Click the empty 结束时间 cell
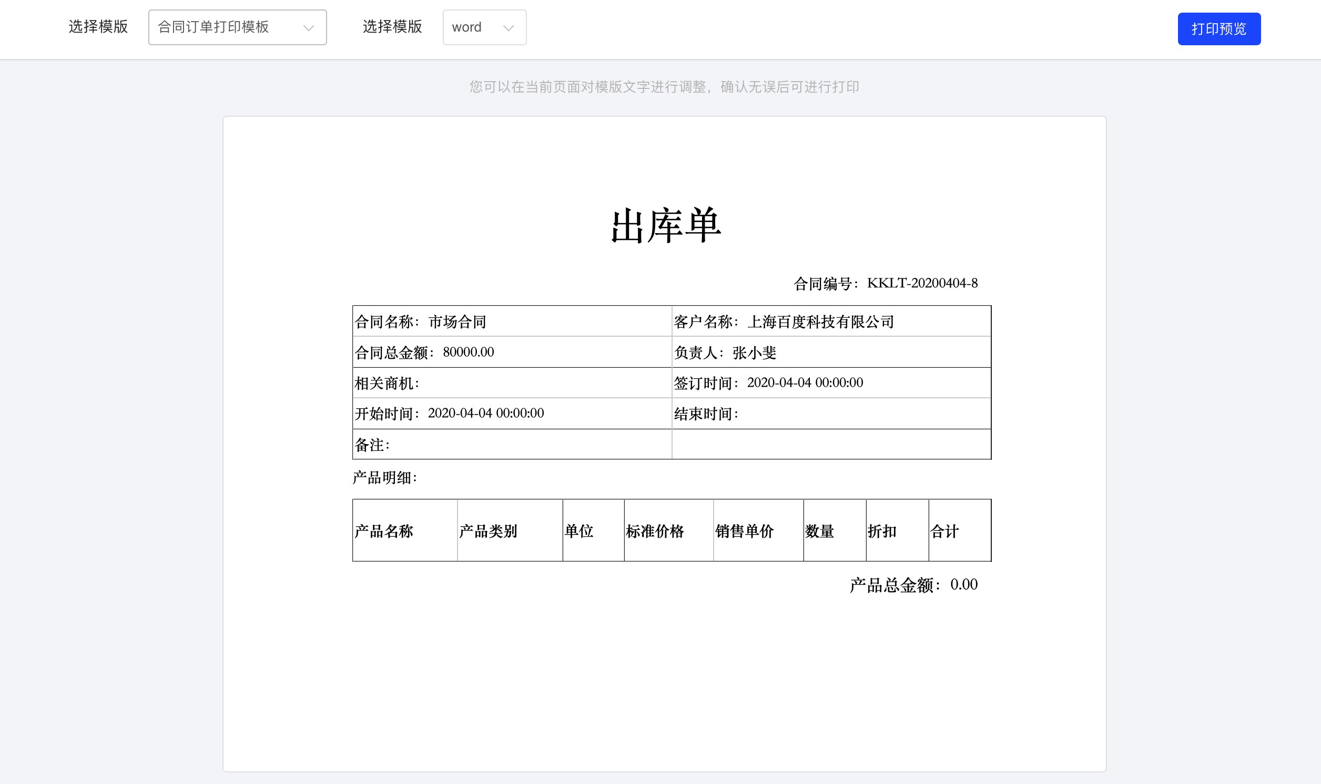The width and height of the screenshot is (1321, 784). pos(830,413)
